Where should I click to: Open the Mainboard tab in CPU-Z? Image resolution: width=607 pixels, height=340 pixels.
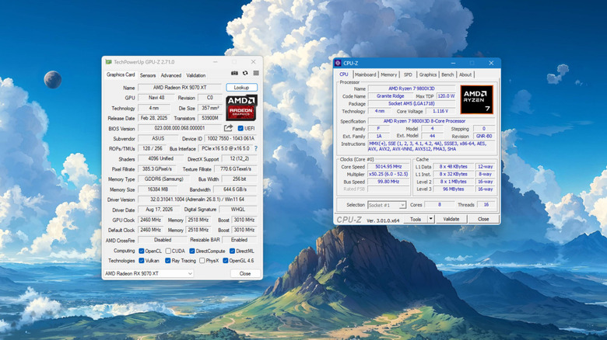[x=365, y=75]
